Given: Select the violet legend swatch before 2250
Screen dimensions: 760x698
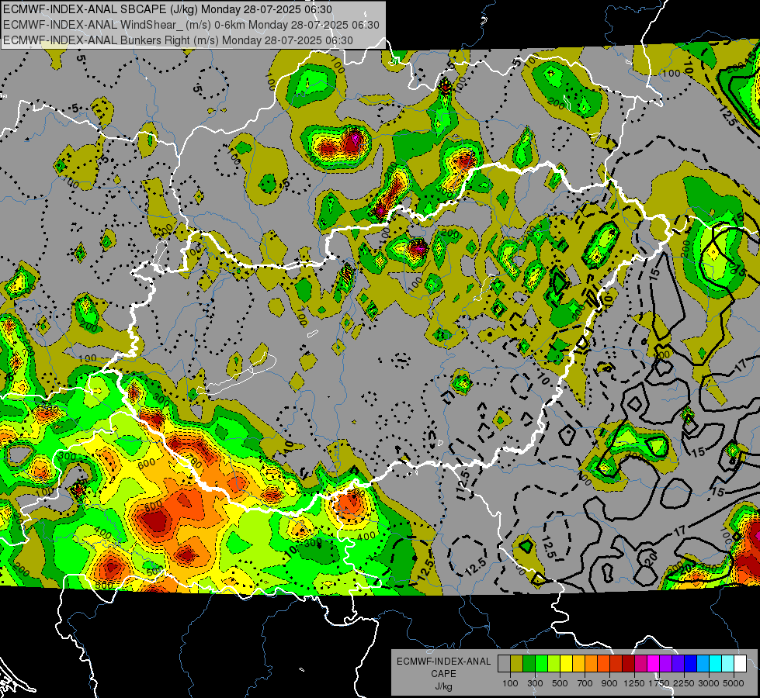Looking at the screenshot, I should [678, 664].
